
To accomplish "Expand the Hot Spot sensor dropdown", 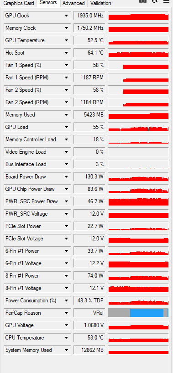I will 66,53.
